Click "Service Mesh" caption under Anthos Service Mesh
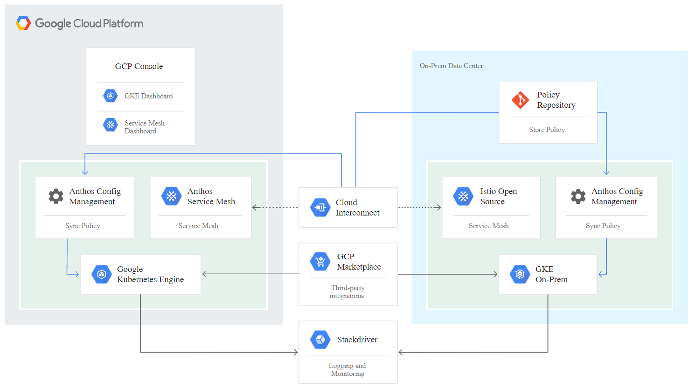695x389 pixels. click(198, 226)
